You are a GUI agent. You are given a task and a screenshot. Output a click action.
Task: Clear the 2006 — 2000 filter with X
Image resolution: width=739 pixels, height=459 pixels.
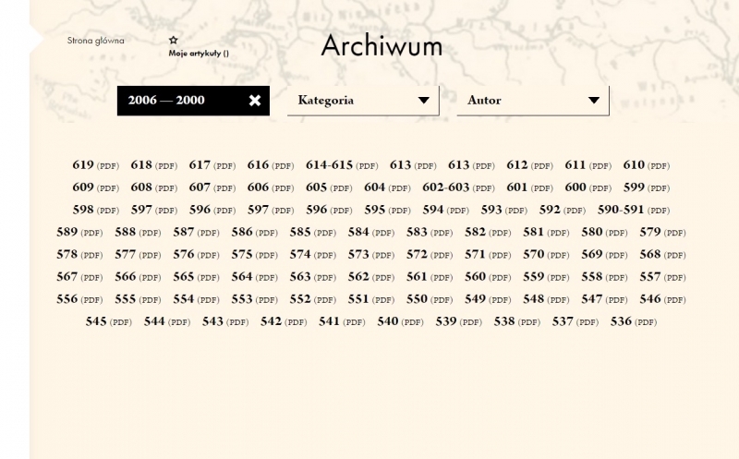pyautogui.click(x=255, y=101)
